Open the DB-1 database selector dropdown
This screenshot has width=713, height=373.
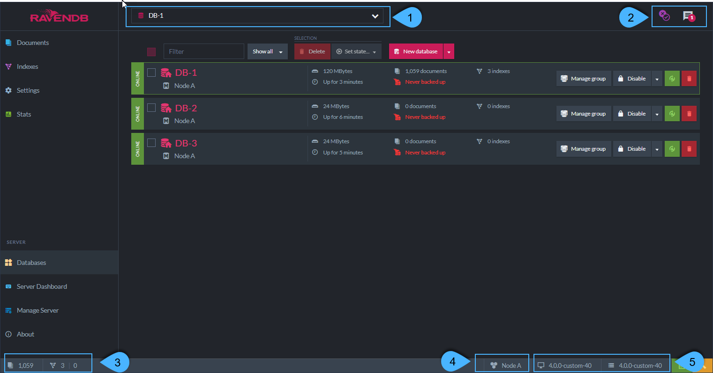pyautogui.click(x=257, y=16)
